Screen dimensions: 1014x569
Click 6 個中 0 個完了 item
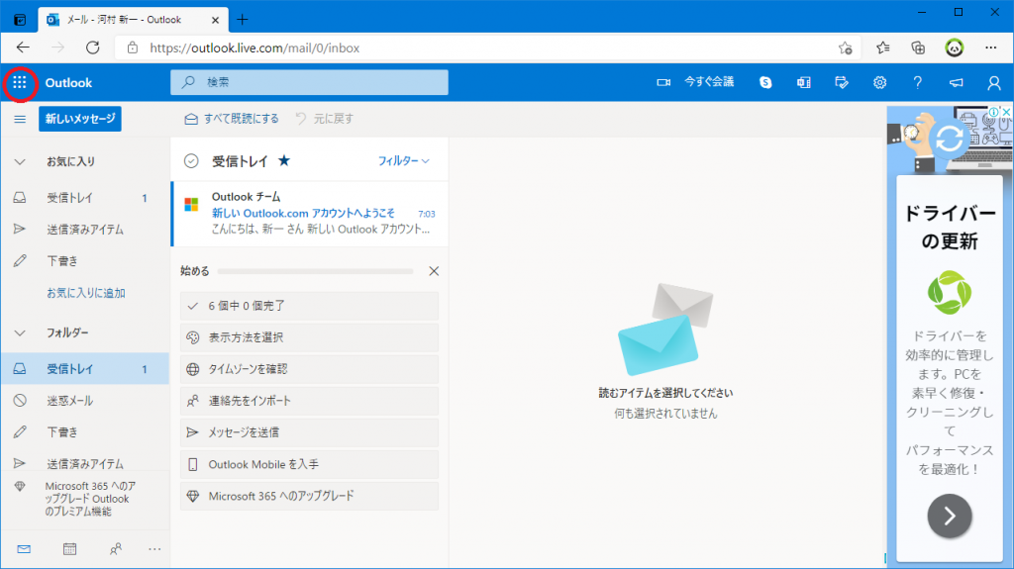point(309,306)
